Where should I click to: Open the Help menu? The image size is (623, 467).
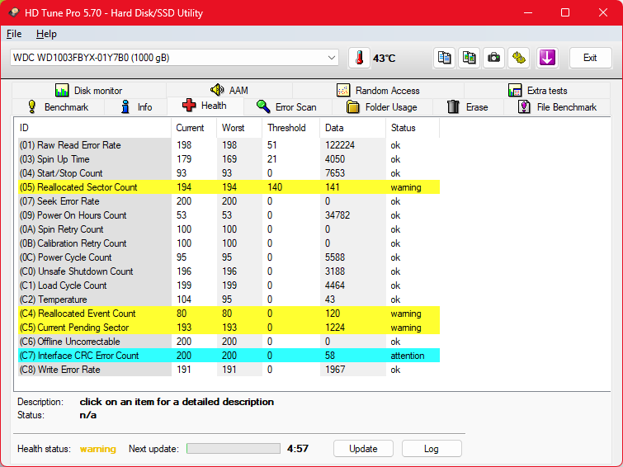tap(46, 34)
